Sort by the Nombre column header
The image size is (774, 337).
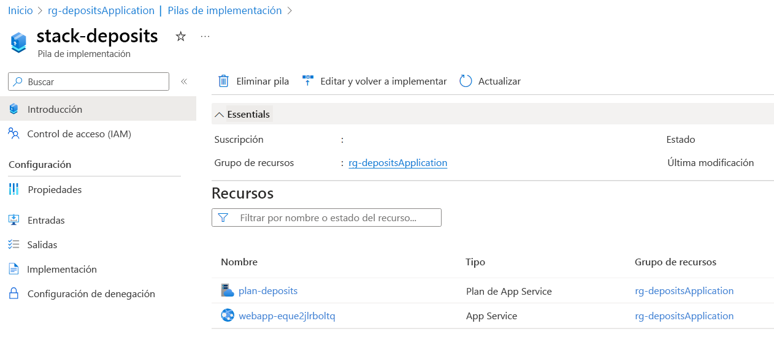pos(239,262)
